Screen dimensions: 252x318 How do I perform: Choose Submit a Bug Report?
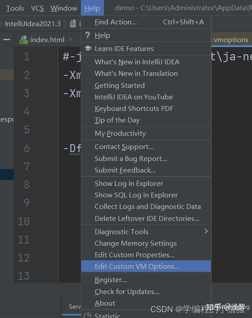(x=146, y=159)
